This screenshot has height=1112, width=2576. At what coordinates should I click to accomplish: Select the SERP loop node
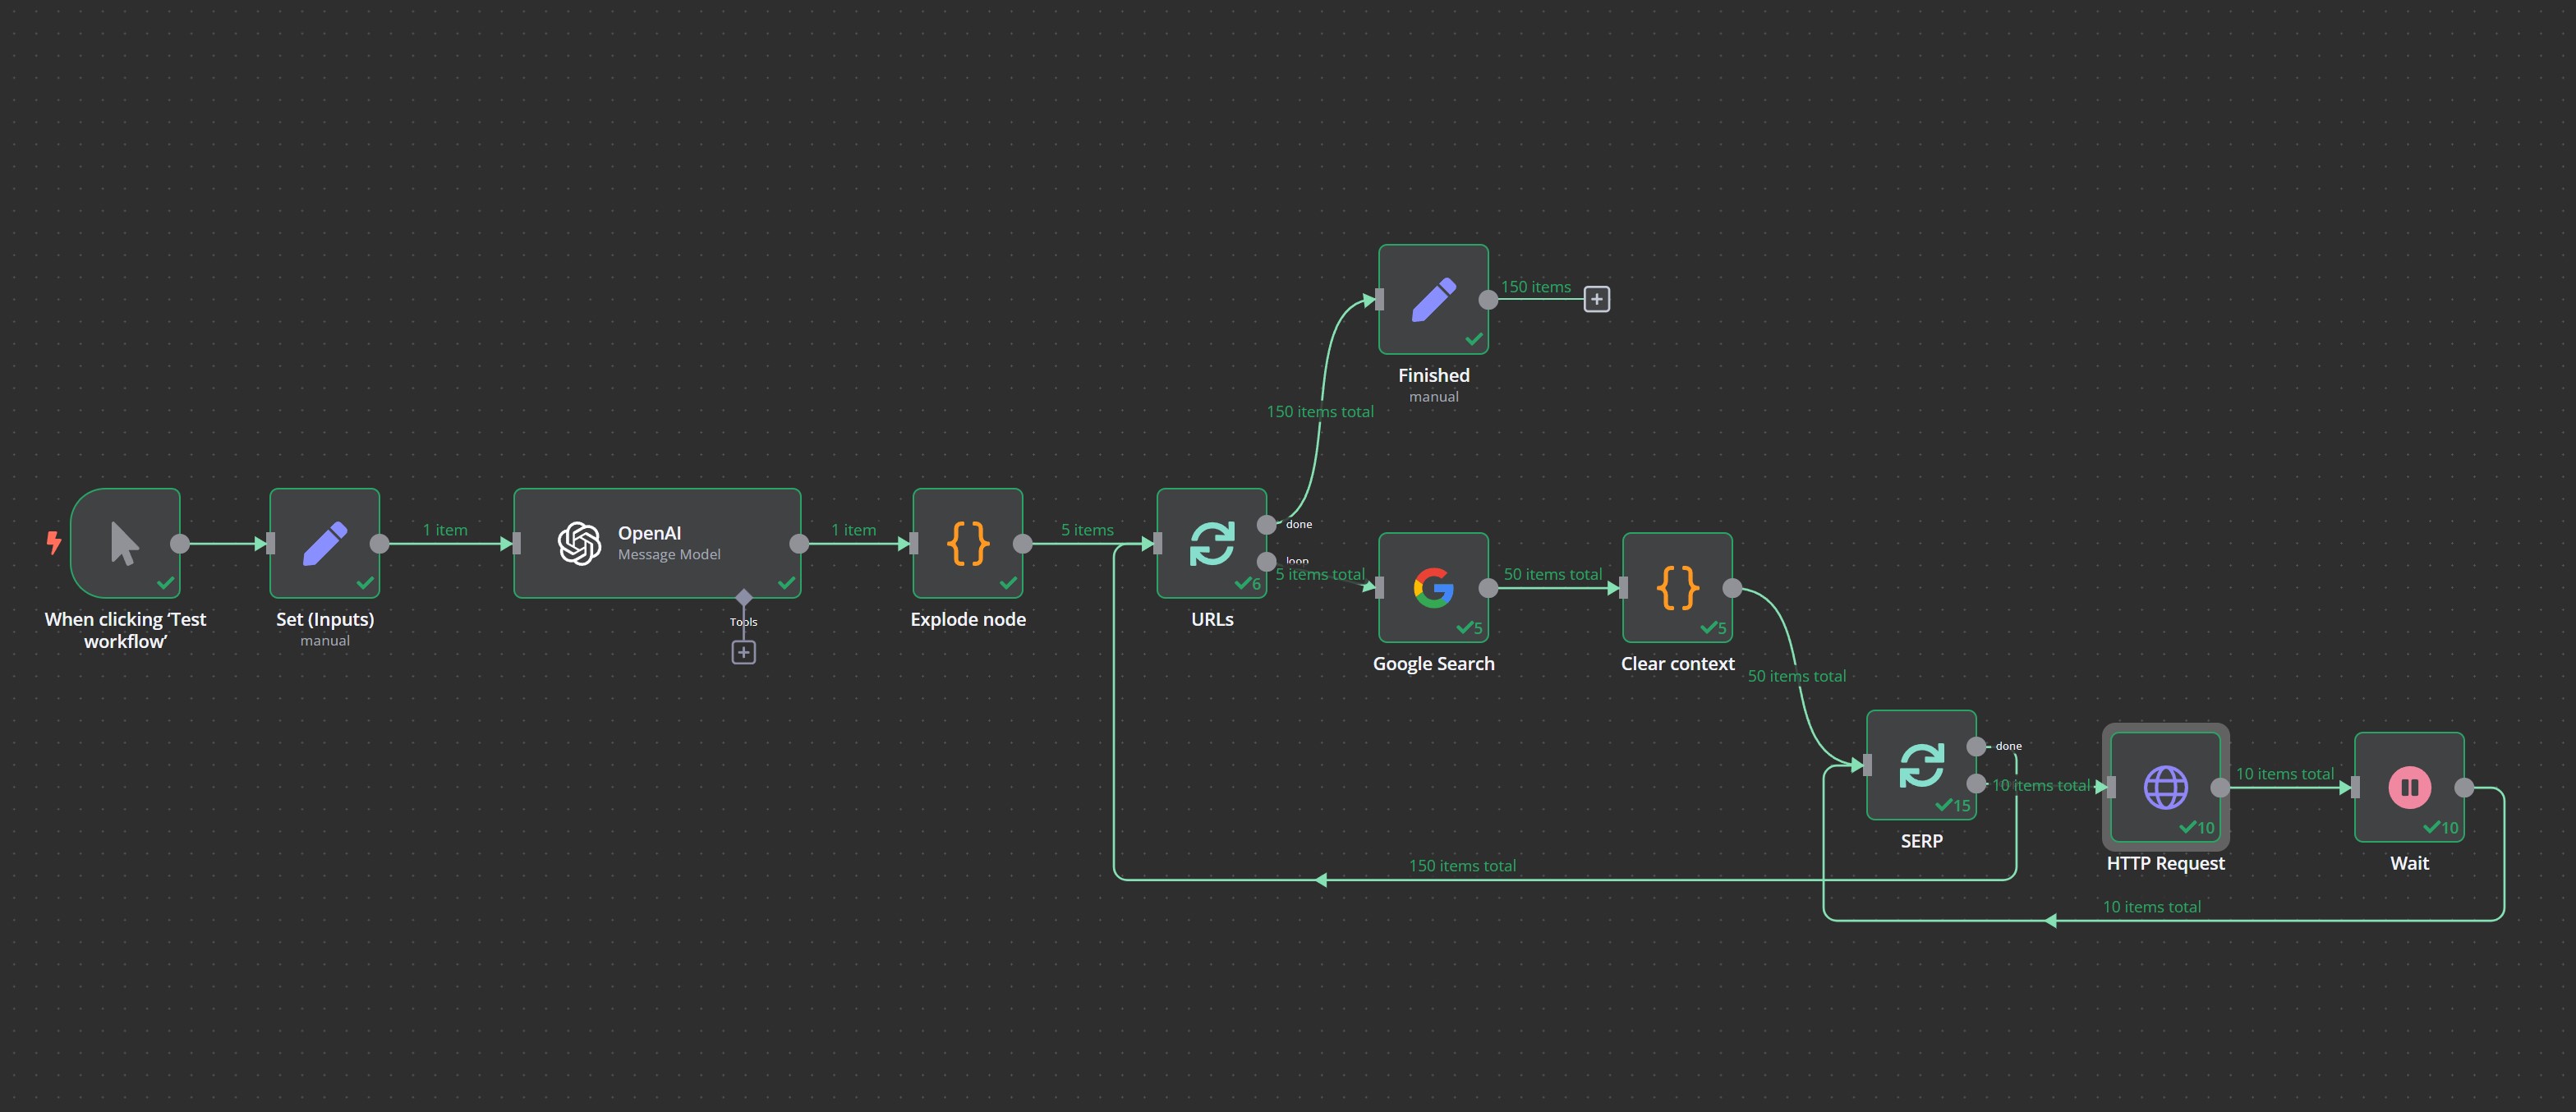(x=1921, y=765)
